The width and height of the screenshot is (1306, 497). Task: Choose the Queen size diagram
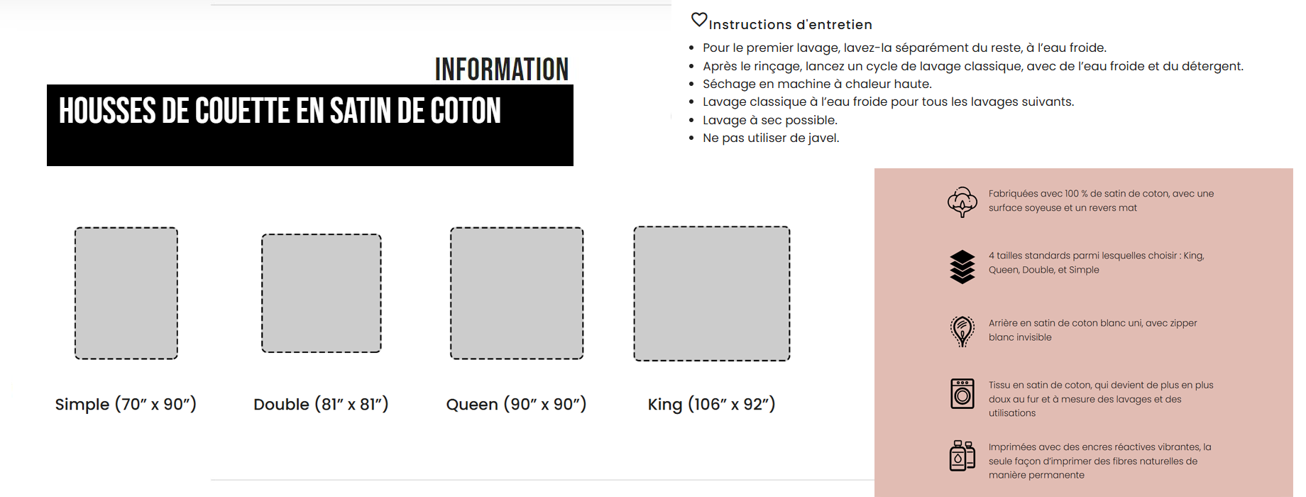[x=517, y=293]
